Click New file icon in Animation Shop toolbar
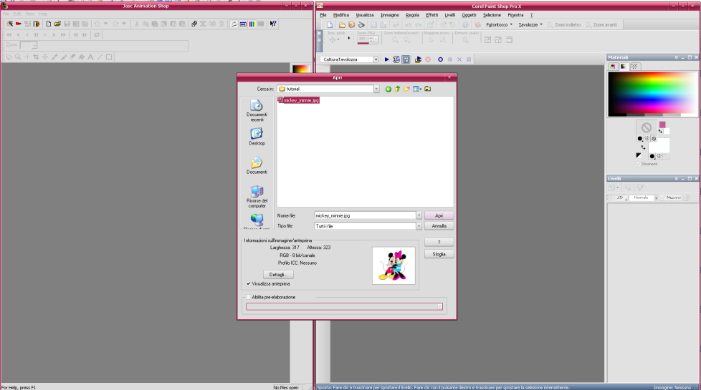701x390 pixels. [x=48, y=24]
